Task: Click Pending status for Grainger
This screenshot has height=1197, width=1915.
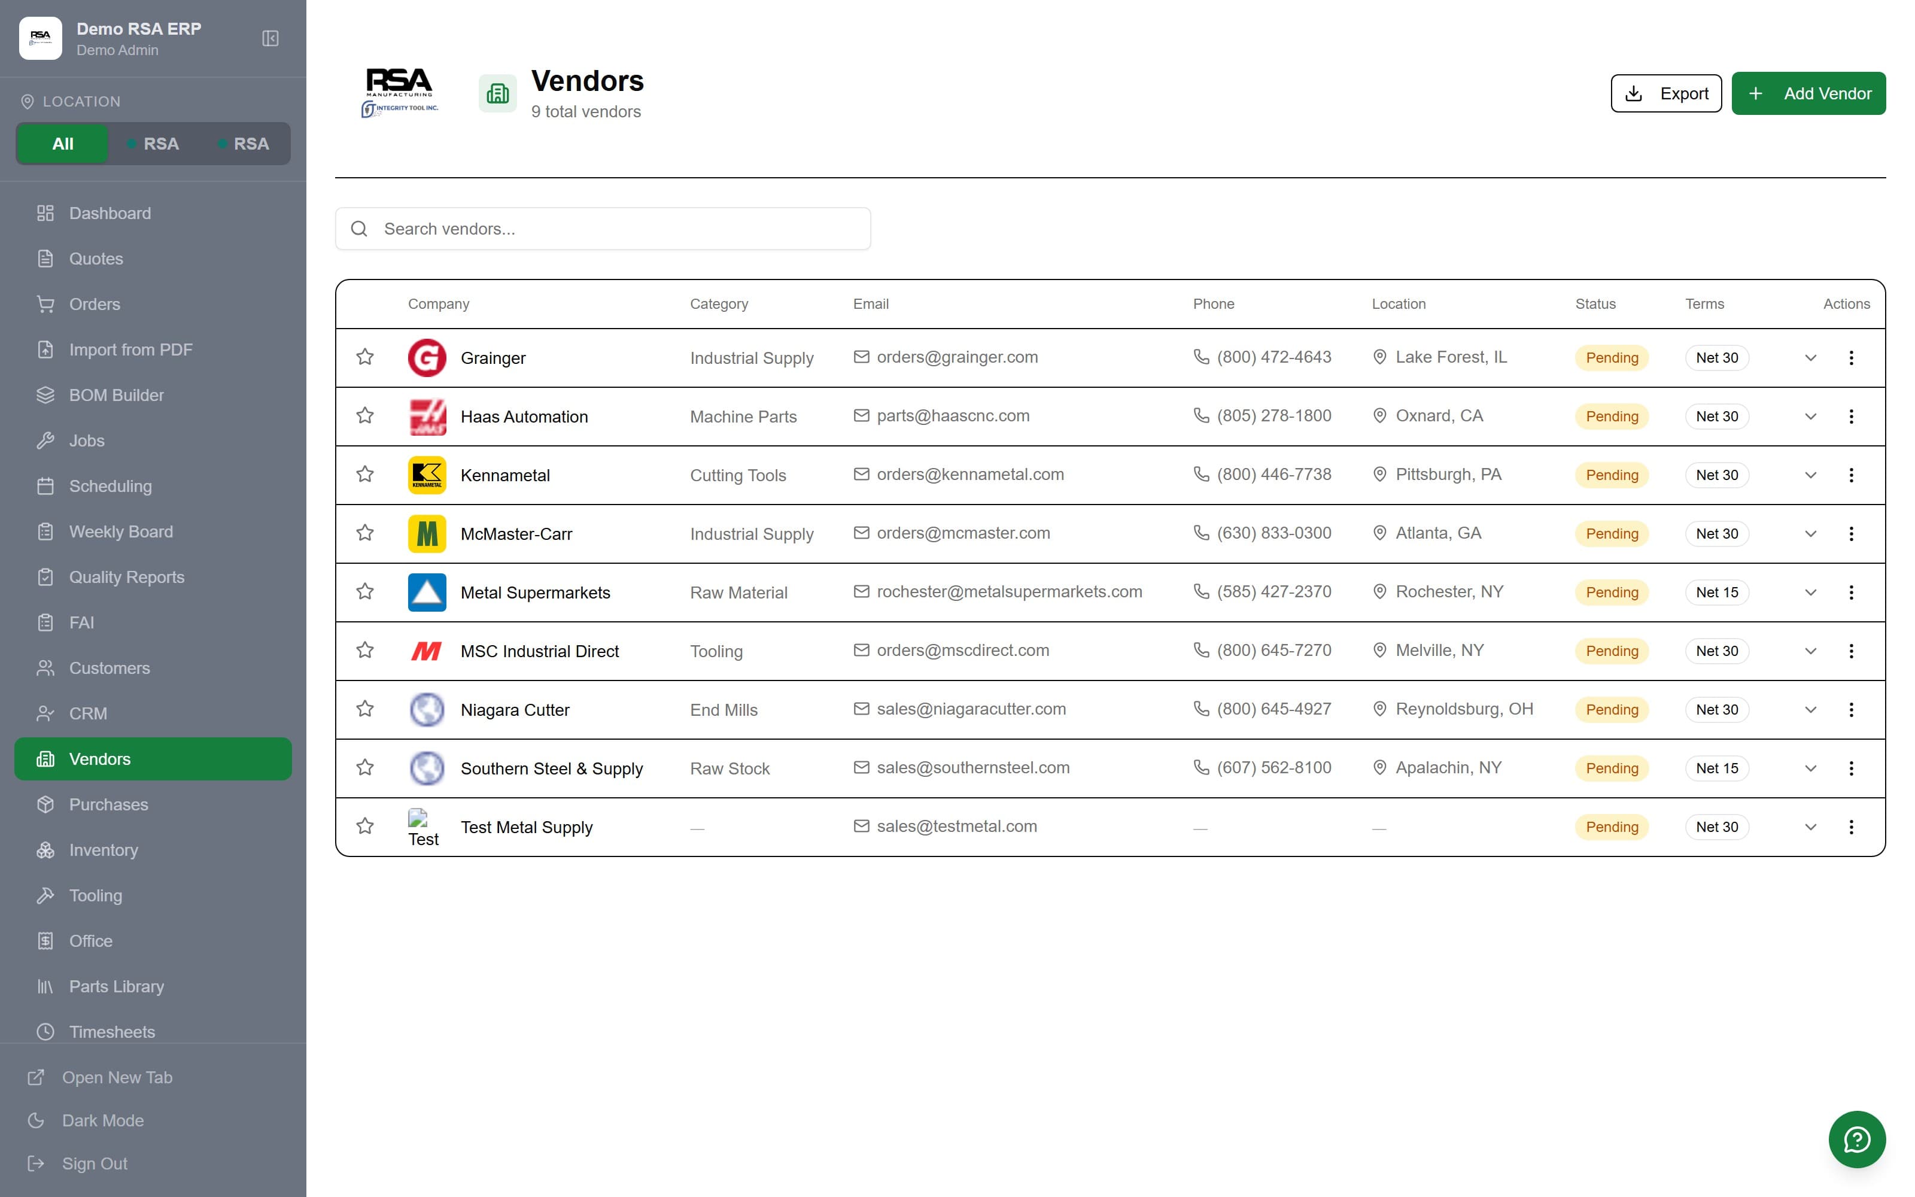Action: click(1611, 358)
